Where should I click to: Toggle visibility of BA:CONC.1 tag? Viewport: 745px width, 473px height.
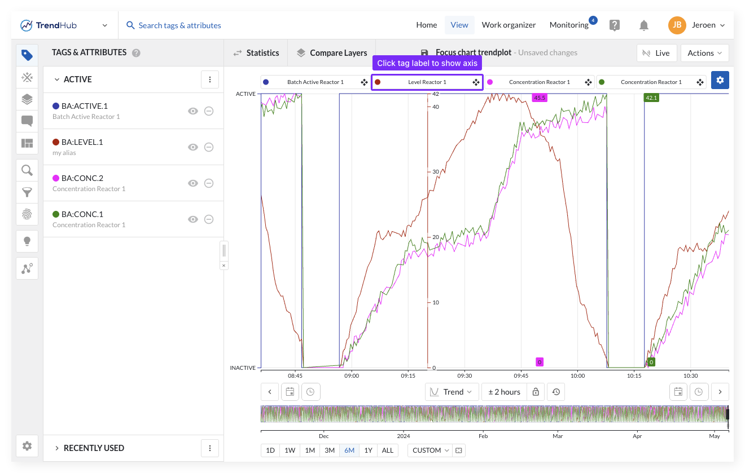(x=193, y=219)
